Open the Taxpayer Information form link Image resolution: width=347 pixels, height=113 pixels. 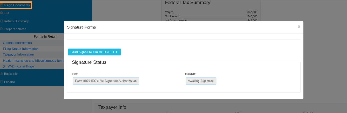(x=18, y=55)
